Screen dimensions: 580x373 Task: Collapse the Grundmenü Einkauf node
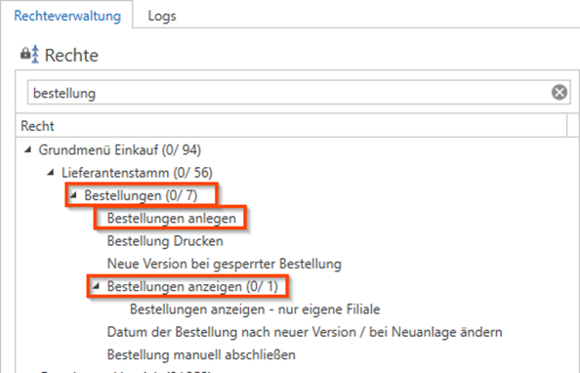coord(27,149)
